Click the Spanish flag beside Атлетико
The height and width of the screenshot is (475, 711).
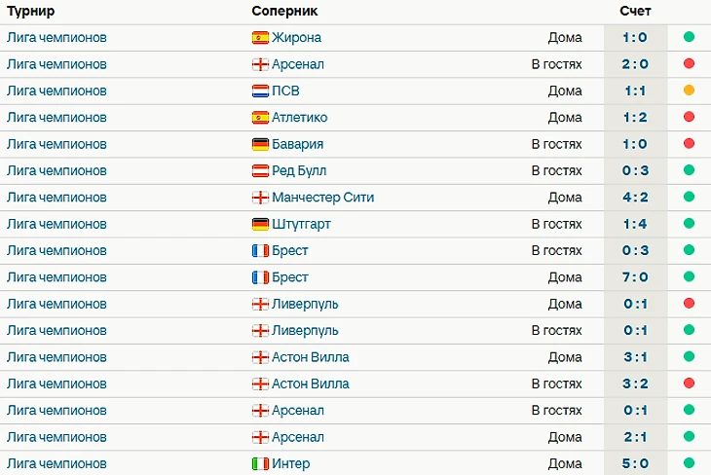(x=260, y=118)
